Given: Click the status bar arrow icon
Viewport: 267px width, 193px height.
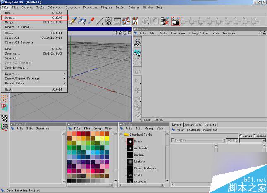Looking at the screenshot, I should [x=2, y=190].
